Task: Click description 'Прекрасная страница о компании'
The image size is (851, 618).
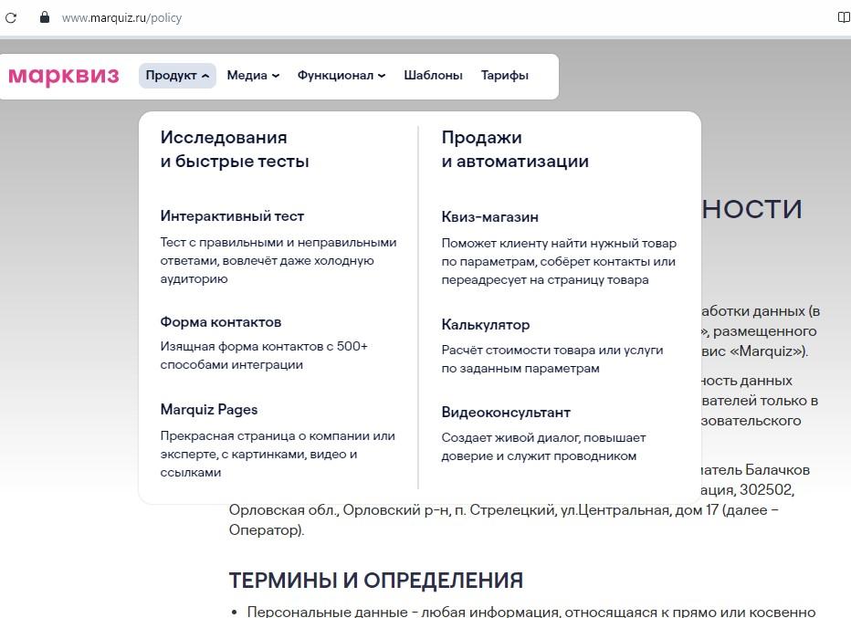Action: pos(278,454)
